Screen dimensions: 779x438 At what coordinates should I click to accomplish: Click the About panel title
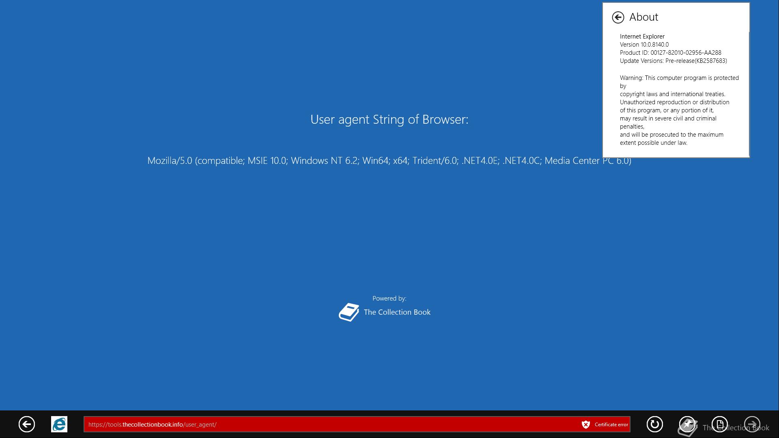pyautogui.click(x=643, y=17)
